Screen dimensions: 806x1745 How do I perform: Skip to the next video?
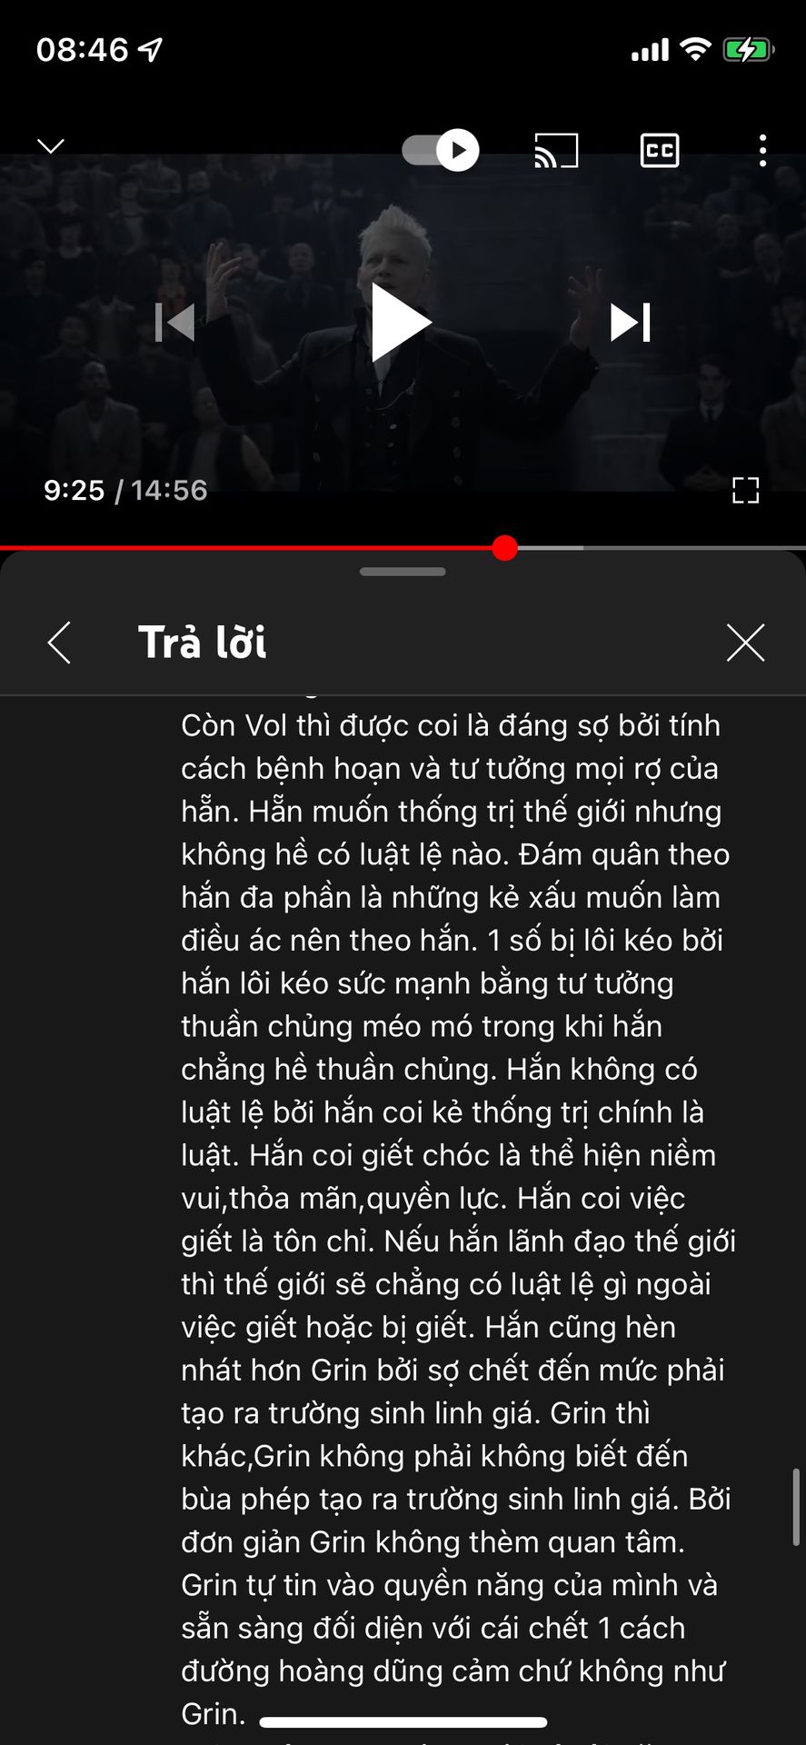tap(631, 323)
